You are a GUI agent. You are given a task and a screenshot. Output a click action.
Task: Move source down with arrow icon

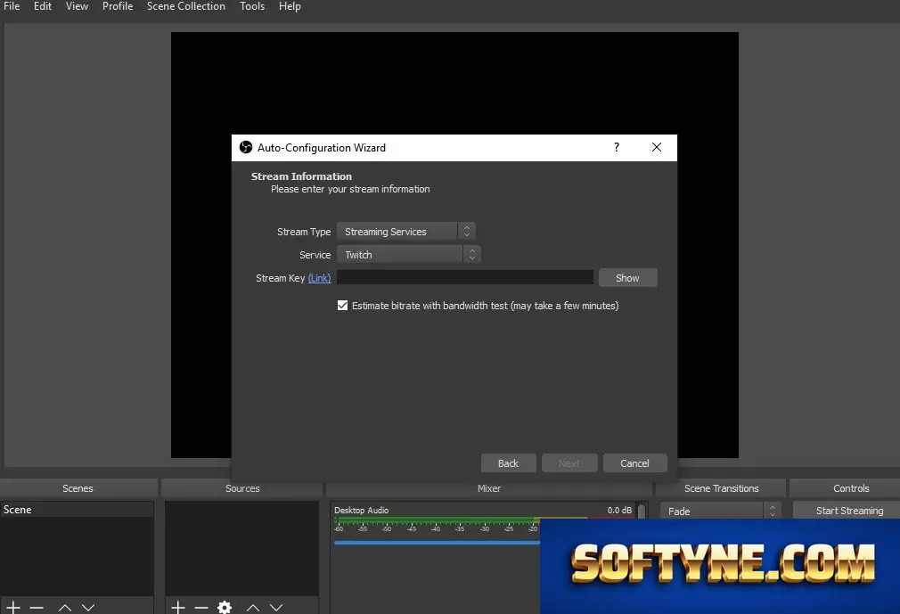coord(276,607)
